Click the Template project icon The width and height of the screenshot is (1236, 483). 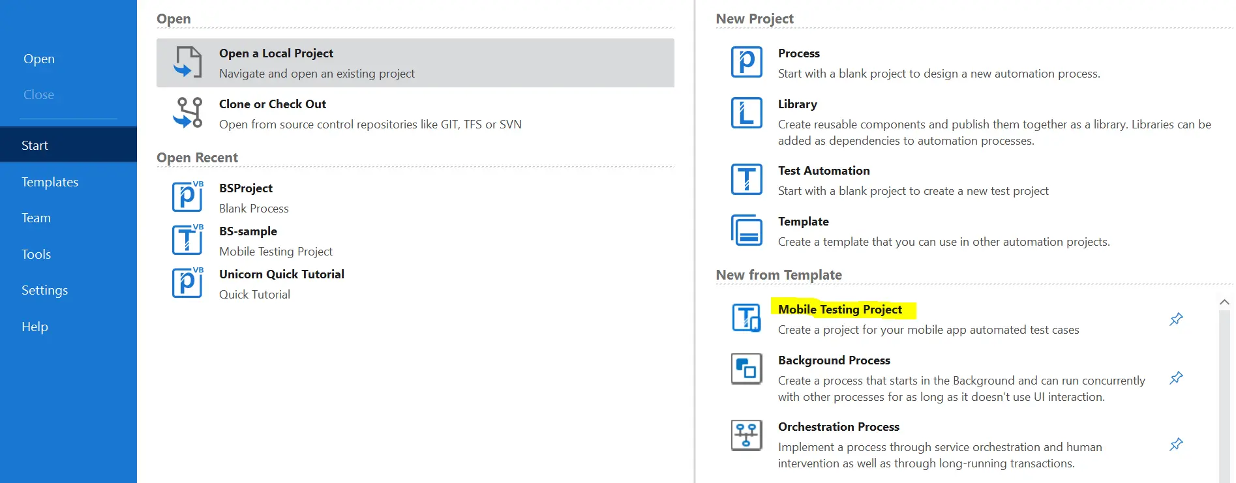click(x=747, y=230)
